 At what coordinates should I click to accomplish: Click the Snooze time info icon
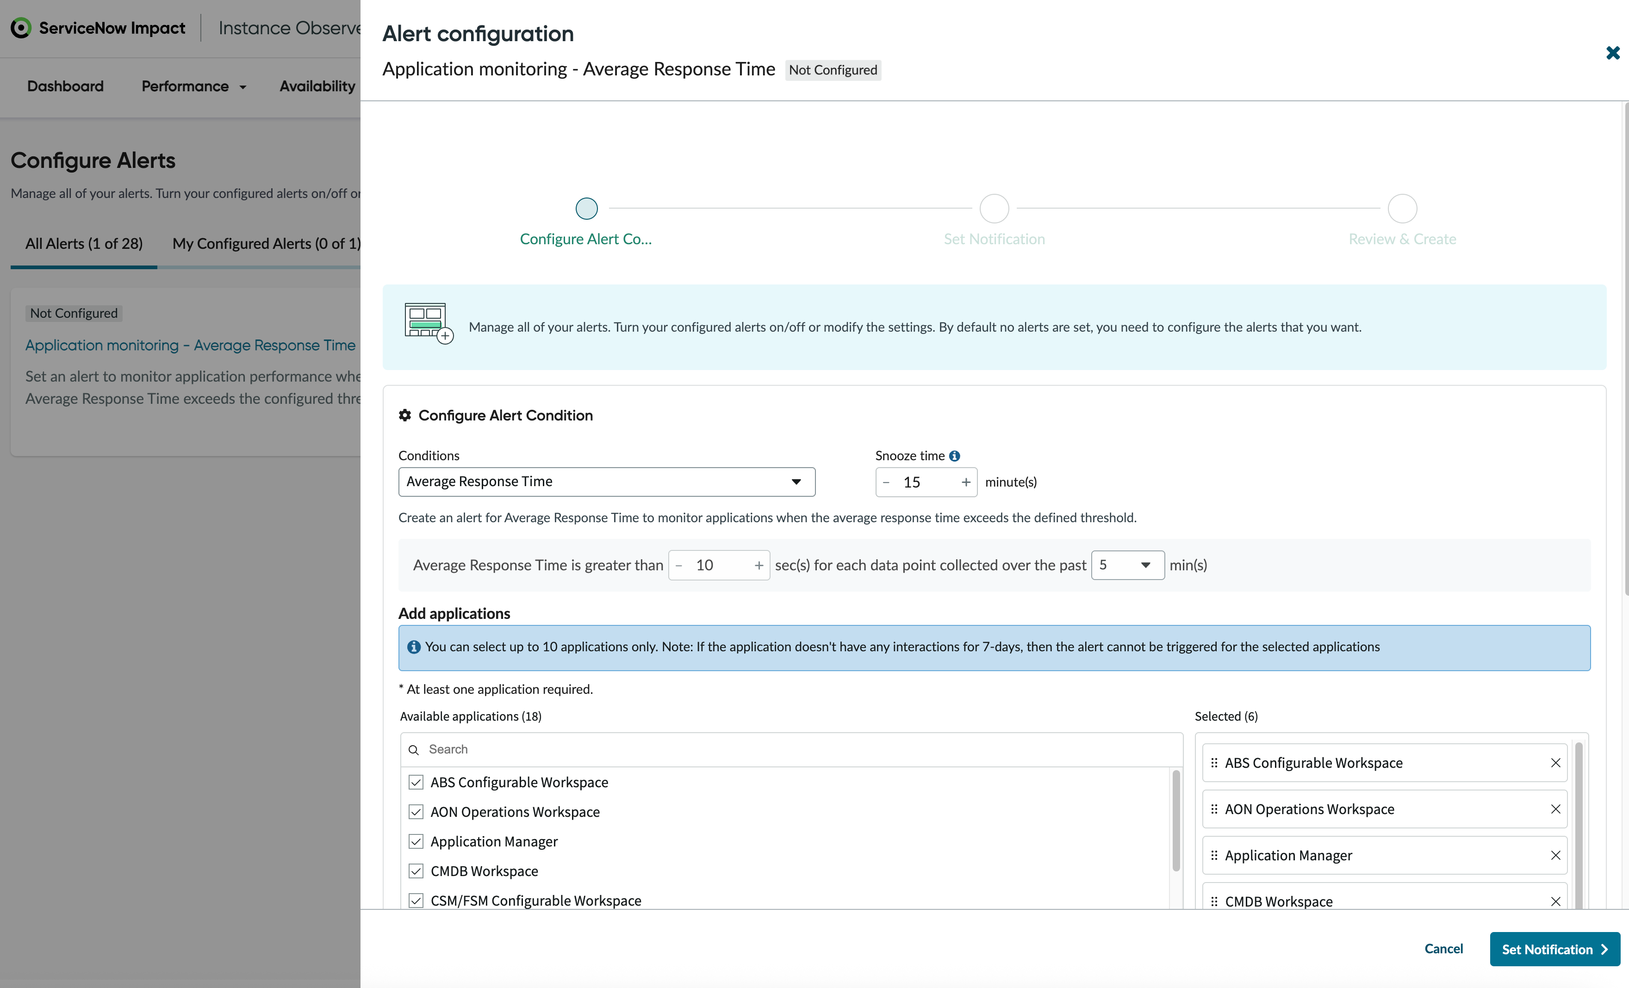954,456
